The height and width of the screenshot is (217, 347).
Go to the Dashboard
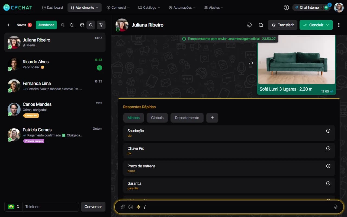52,8
